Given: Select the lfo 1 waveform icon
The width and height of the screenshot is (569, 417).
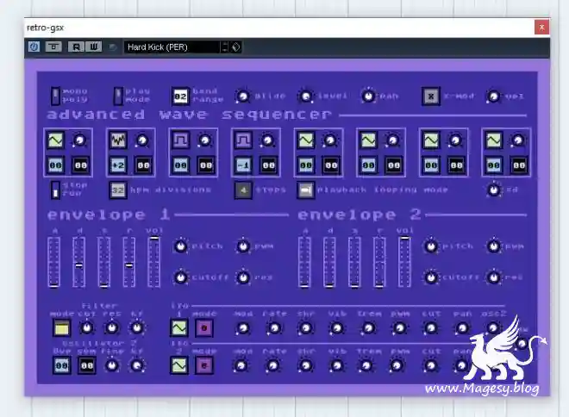Looking at the screenshot, I should tap(179, 327).
